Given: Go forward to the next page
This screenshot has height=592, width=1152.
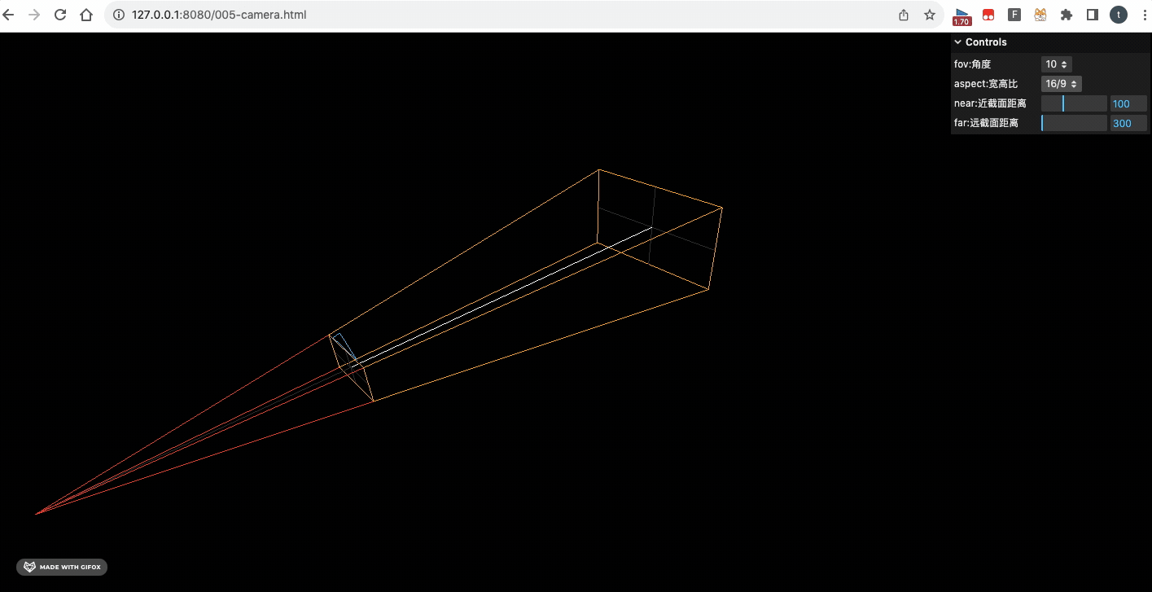Looking at the screenshot, I should point(34,15).
